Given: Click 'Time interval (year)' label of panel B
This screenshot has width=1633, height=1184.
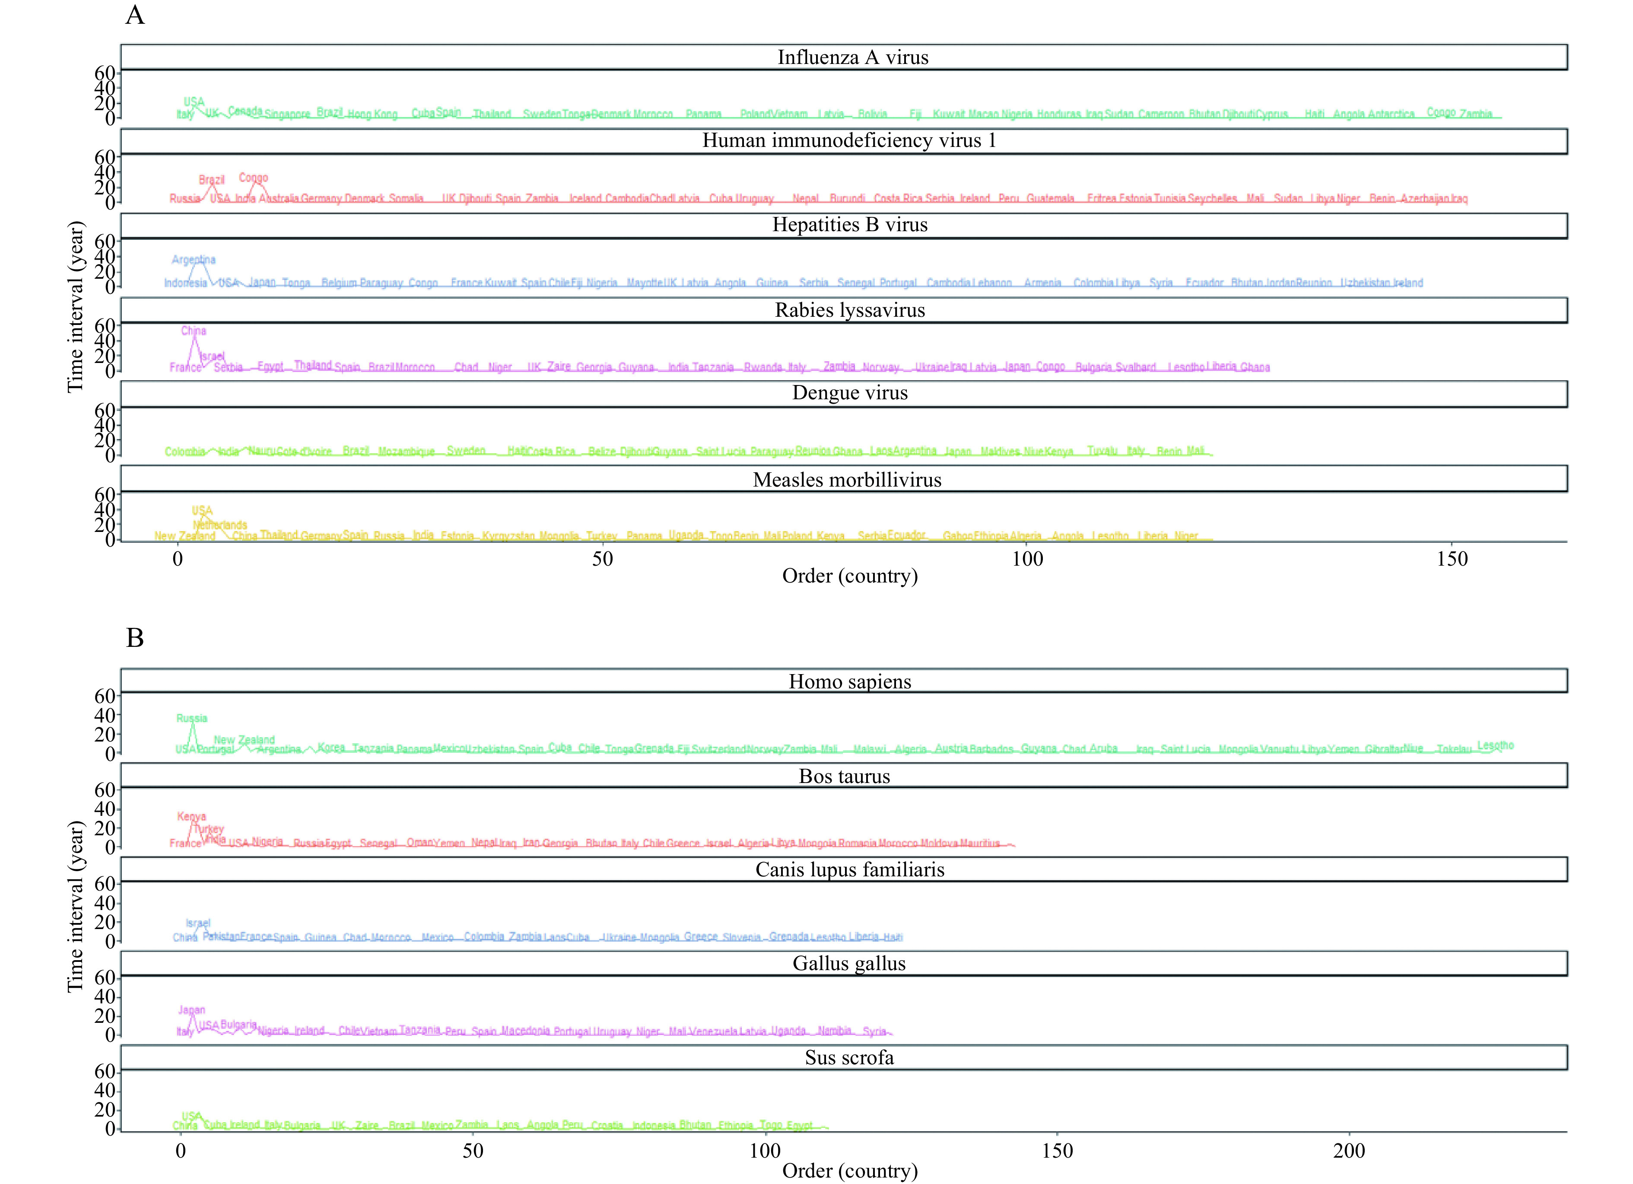Looking at the screenshot, I should click(x=75, y=907).
